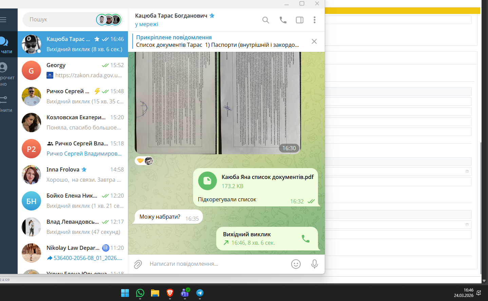Open the Ричко Сергей chat with lightning icon
The height and width of the screenshot is (301, 488).
[x=73, y=96]
